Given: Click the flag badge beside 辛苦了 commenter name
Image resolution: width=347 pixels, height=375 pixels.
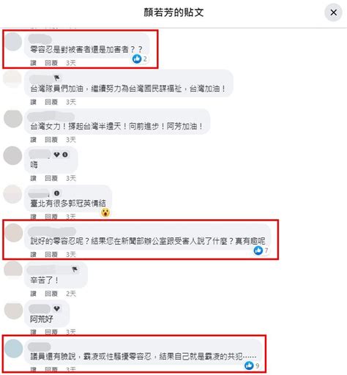Looking at the screenshot, I should coord(75,270).
